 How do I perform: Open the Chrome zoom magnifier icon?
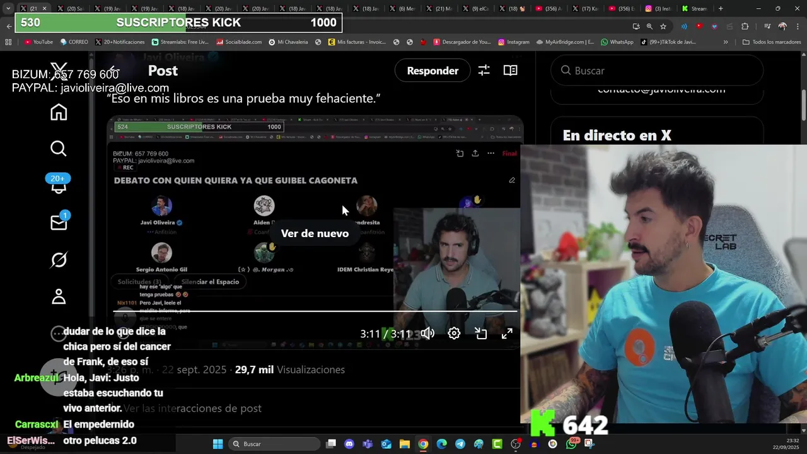pyautogui.click(x=649, y=26)
